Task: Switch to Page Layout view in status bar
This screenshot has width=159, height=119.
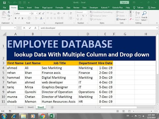Action: click(x=124, y=111)
